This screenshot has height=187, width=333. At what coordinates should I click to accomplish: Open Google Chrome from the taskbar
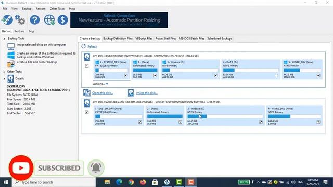(131, 182)
